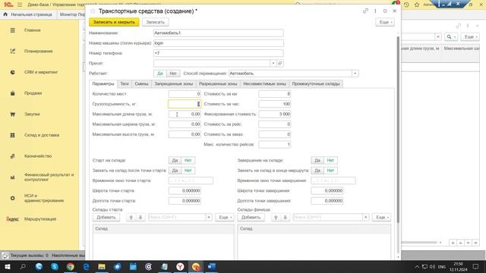
Task: Move finish warehouse row up
Action: (276, 218)
